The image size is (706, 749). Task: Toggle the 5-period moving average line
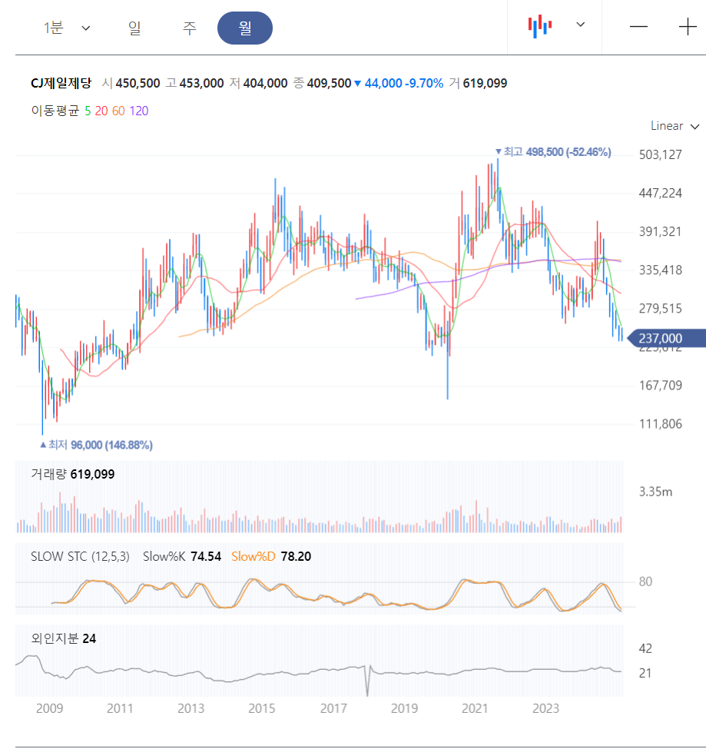88,111
